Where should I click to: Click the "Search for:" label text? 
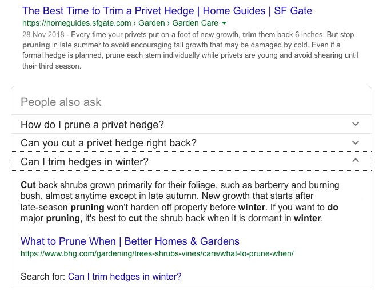[43, 277]
